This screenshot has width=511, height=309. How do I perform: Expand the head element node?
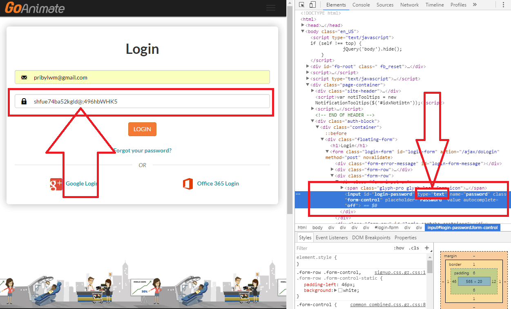click(x=303, y=25)
